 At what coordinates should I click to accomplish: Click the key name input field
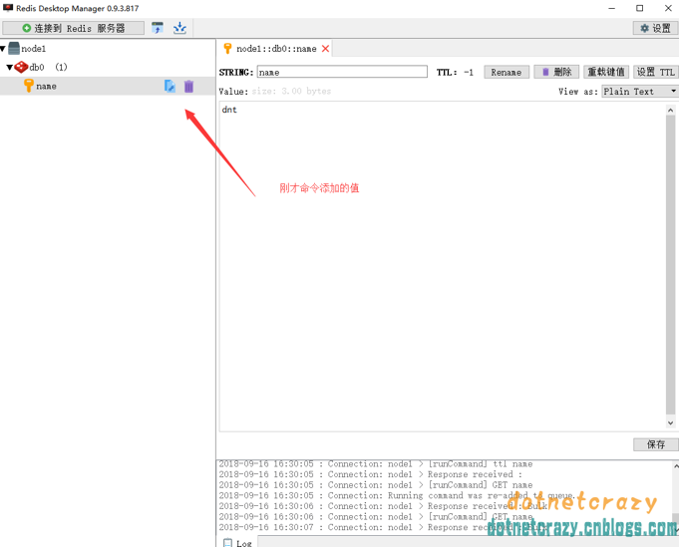[342, 72]
